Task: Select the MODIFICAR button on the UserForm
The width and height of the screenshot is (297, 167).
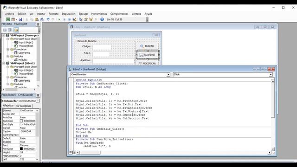Action: click(147, 63)
